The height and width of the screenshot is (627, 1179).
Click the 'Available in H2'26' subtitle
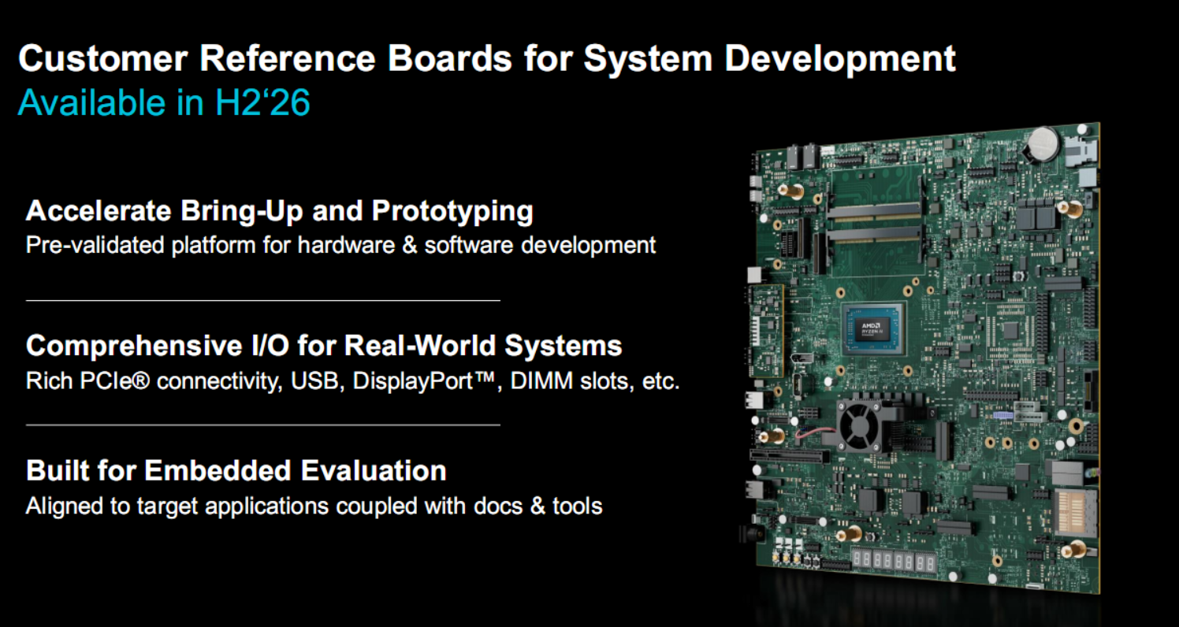click(164, 102)
